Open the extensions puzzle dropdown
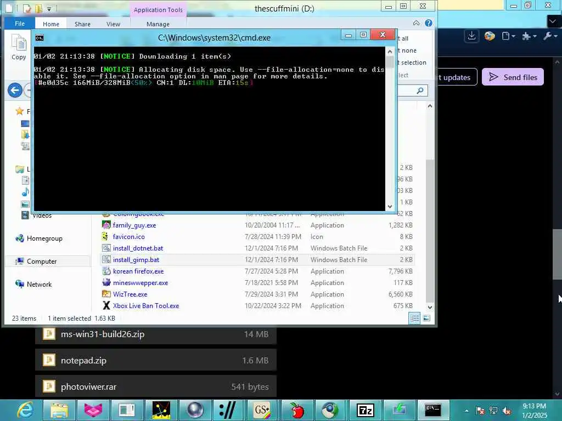This screenshot has height=421, width=562. tap(529, 36)
